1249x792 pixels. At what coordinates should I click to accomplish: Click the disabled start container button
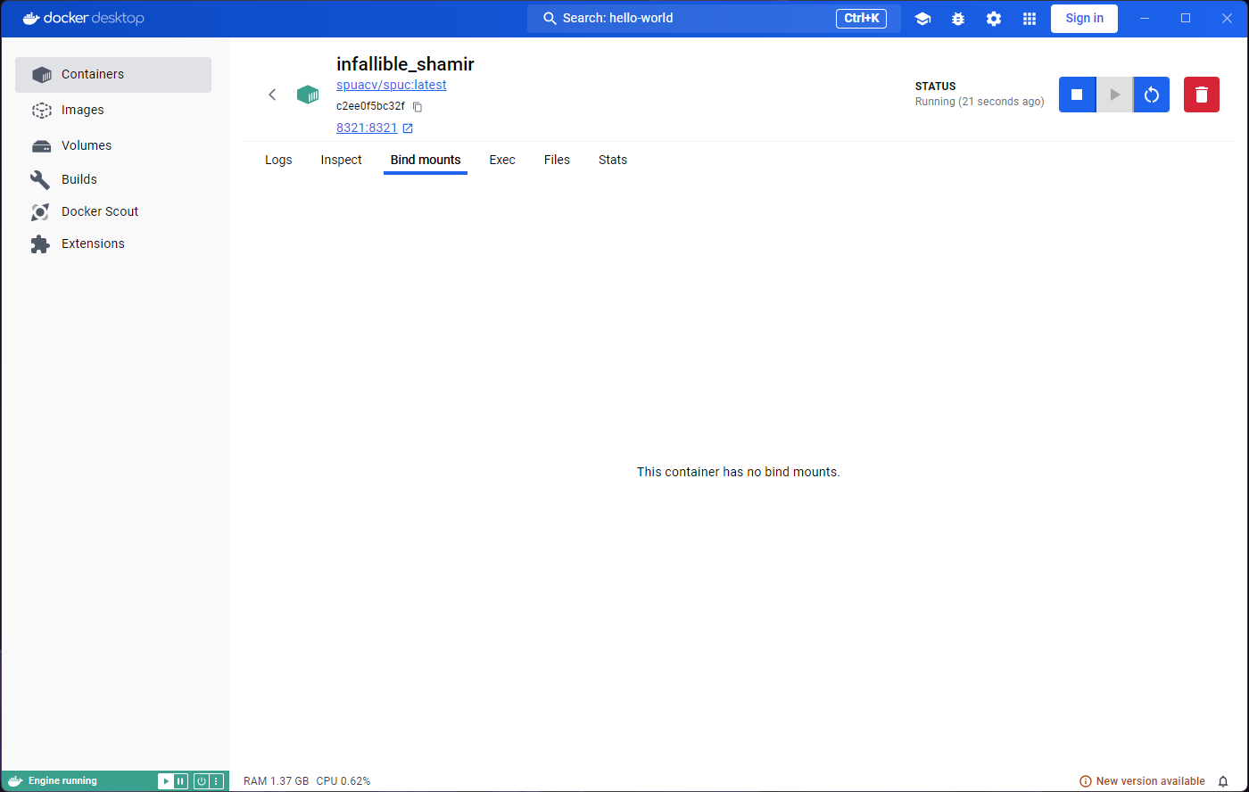(x=1114, y=95)
